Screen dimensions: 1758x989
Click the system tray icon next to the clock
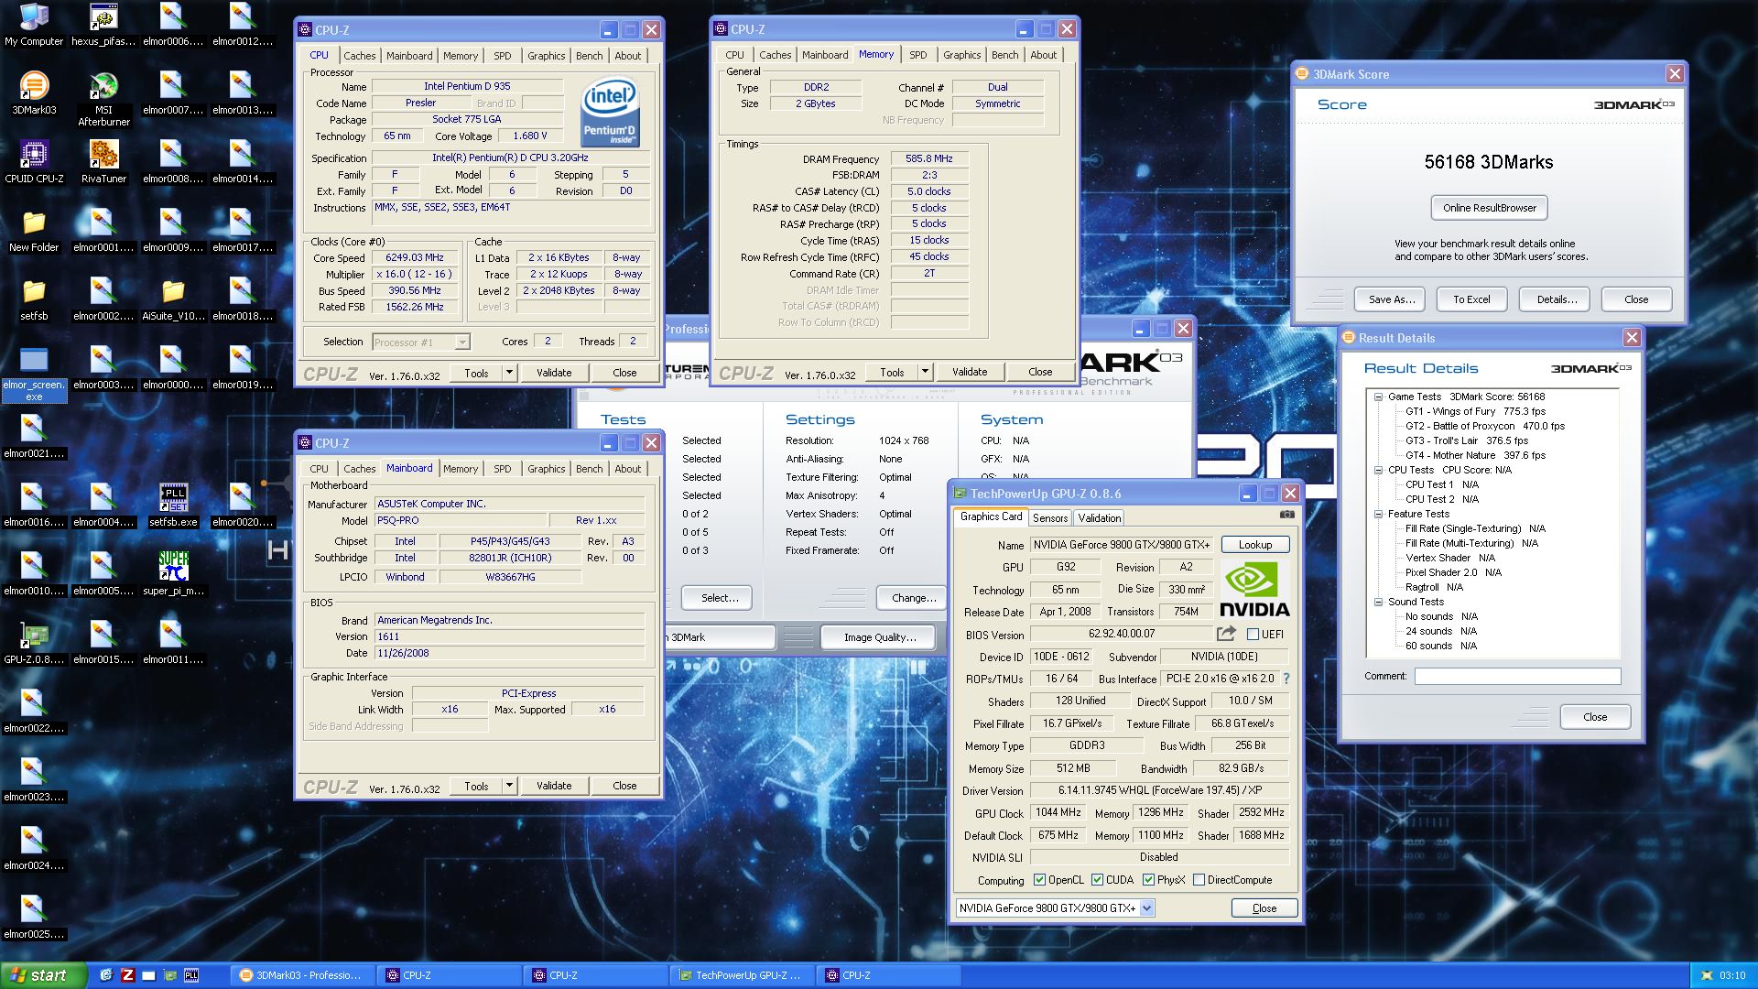(1706, 976)
